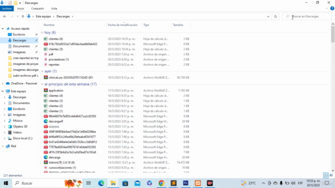Click the vertical scrollbar thumb of file list
335x188 pixels.
(333, 34)
